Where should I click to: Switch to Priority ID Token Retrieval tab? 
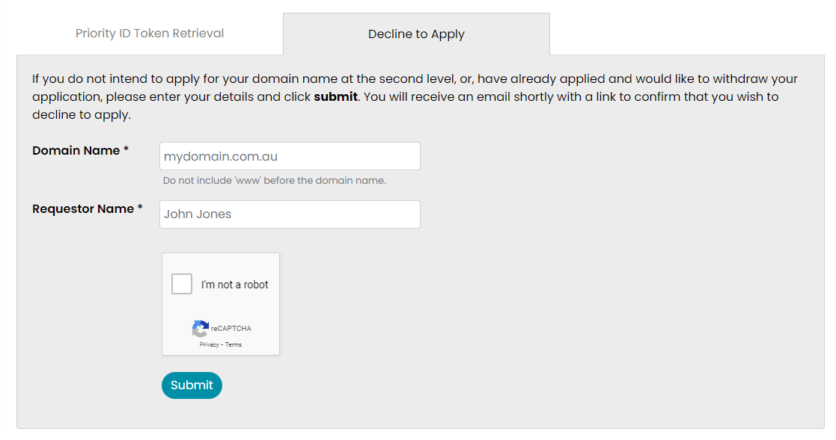click(x=150, y=34)
